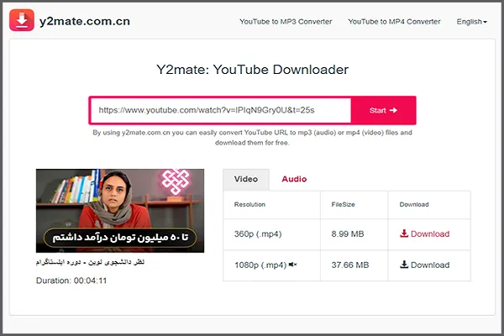Download the 360p mp4 video

[424, 234]
